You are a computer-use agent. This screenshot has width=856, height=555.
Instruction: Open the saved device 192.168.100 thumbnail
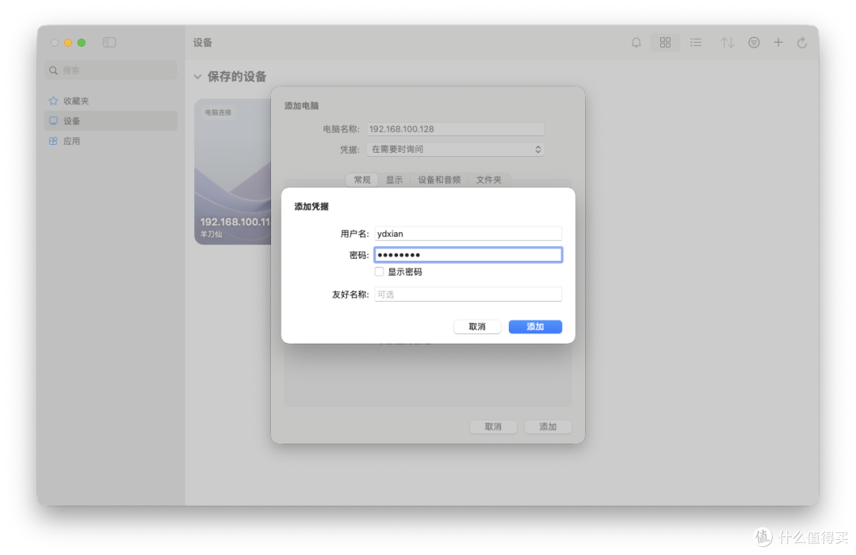coord(233,172)
